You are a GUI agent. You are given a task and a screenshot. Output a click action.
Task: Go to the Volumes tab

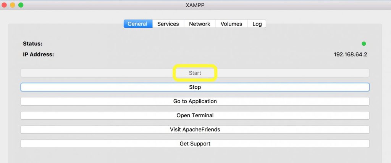tap(231, 24)
